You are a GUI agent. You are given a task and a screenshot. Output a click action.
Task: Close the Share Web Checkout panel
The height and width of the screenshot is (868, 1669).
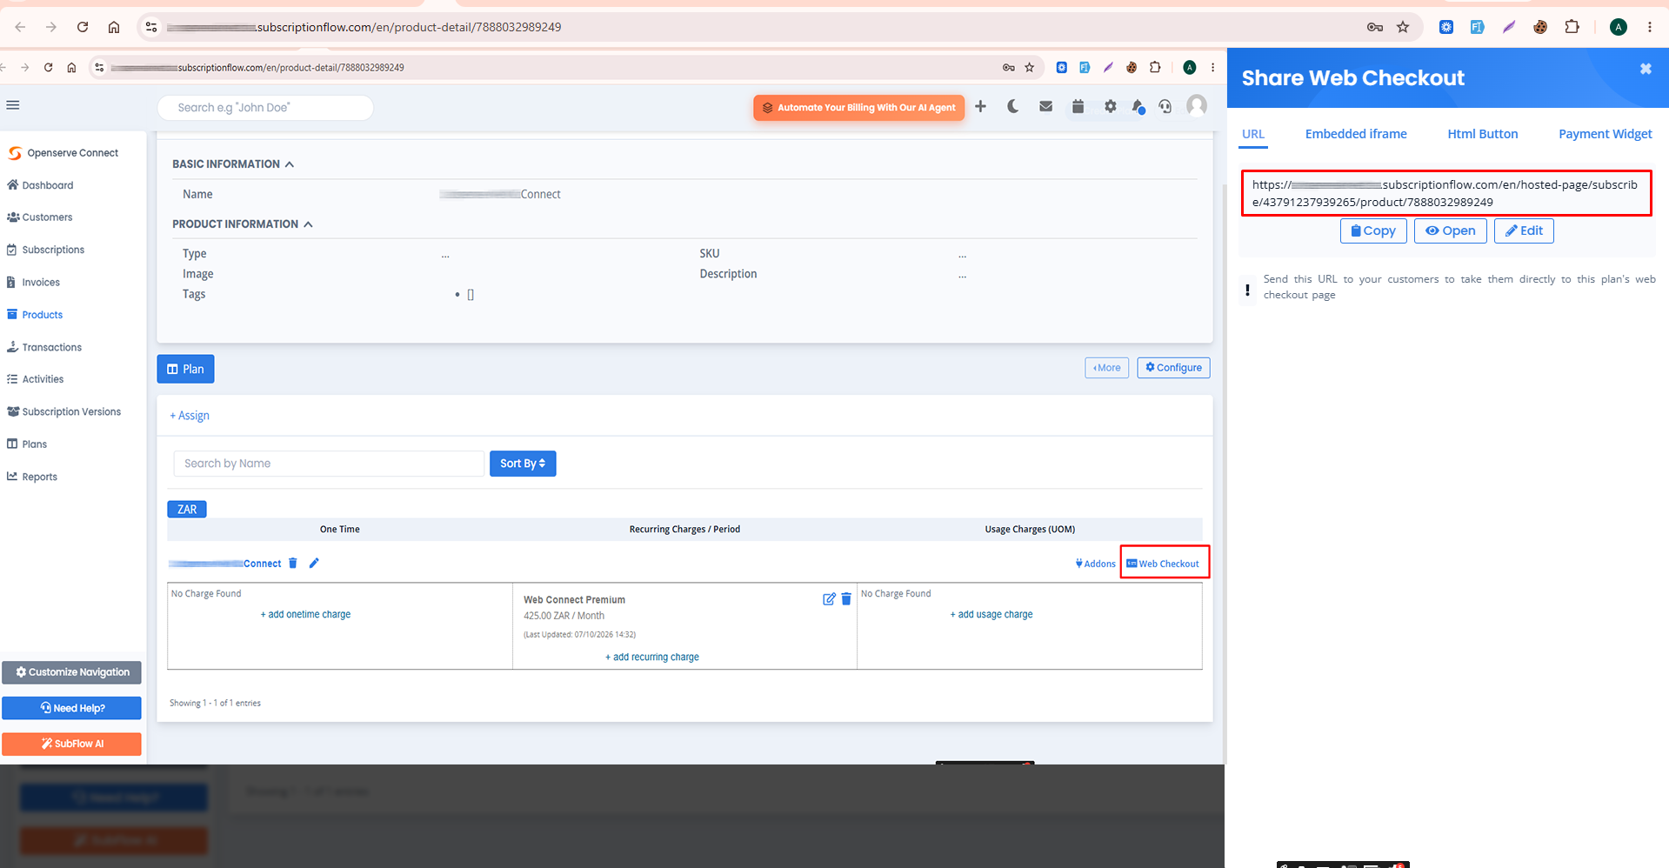pyautogui.click(x=1646, y=69)
